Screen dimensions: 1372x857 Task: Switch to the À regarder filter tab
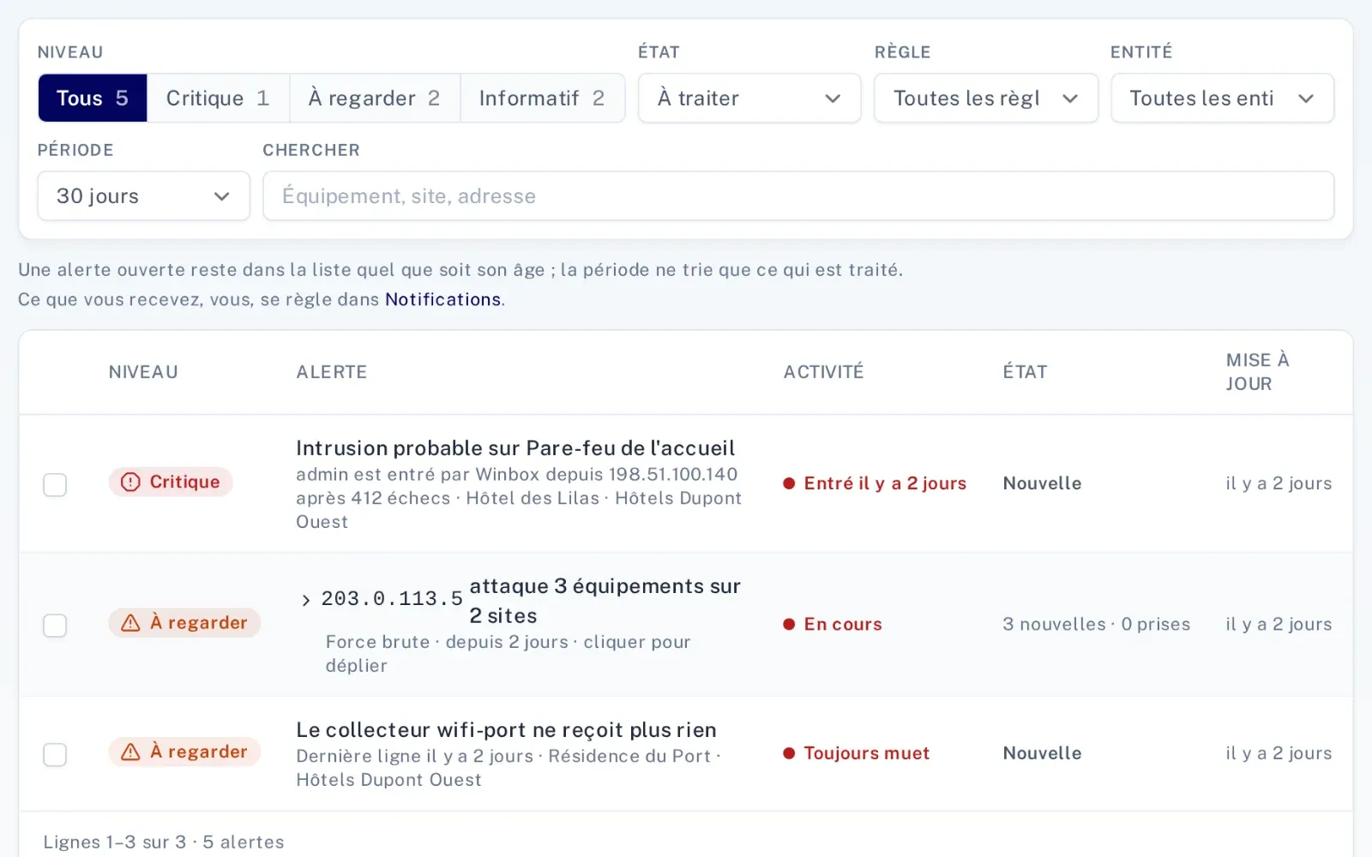(x=375, y=98)
